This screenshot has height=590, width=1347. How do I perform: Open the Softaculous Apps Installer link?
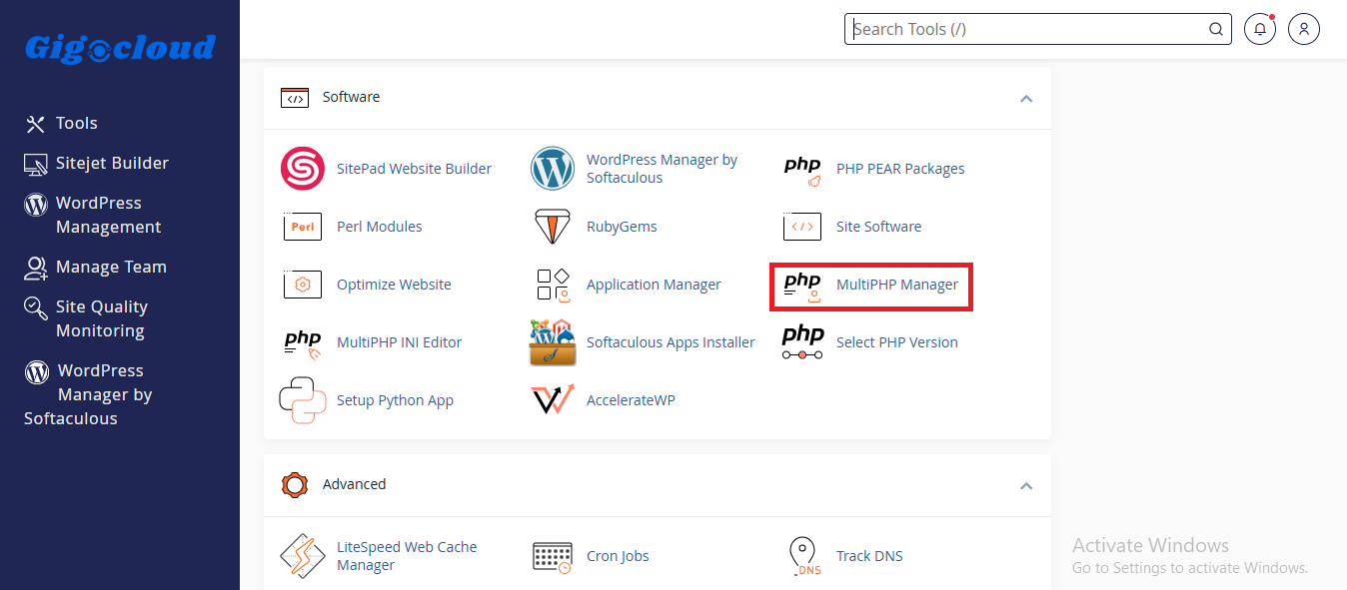(x=671, y=342)
